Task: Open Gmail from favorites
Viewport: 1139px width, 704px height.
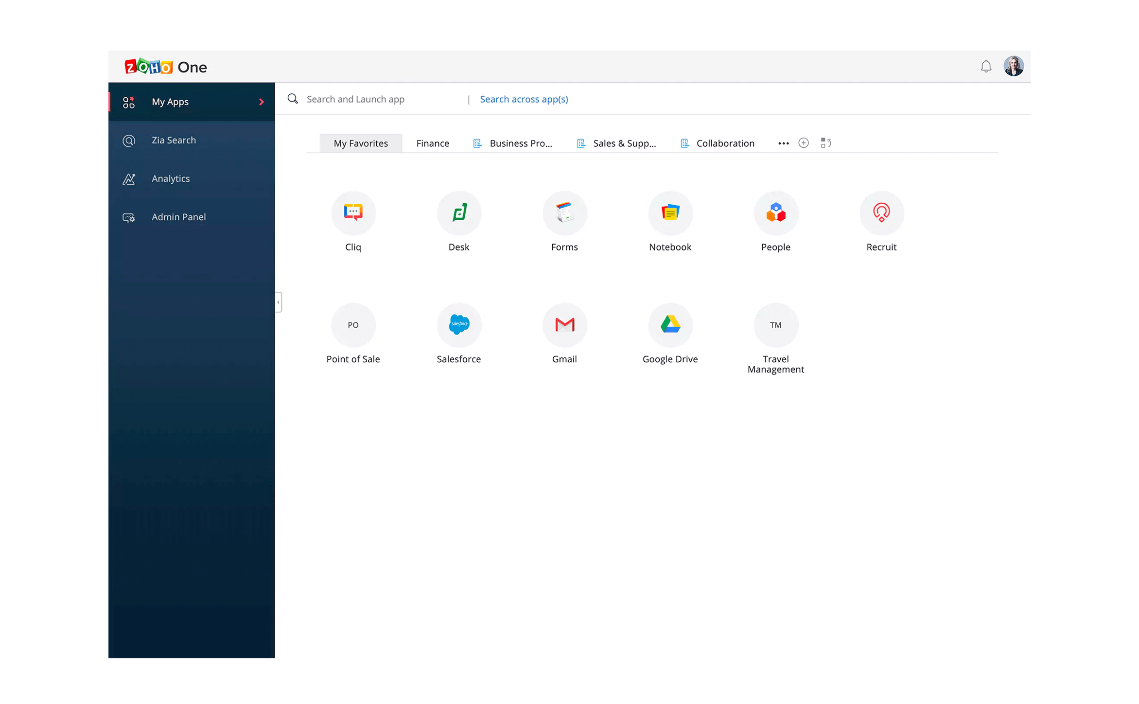Action: [x=564, y=325]
